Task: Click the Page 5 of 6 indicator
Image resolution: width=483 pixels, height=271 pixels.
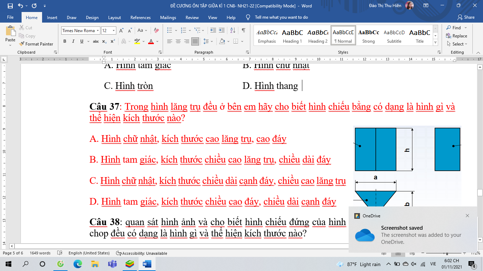Action: click(13, 253)
